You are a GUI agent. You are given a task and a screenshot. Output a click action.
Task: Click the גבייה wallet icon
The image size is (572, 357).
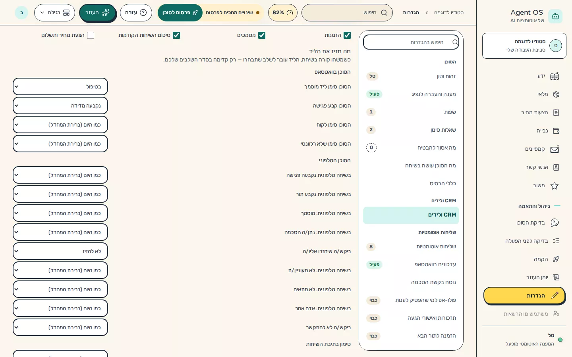click(556, 131)
